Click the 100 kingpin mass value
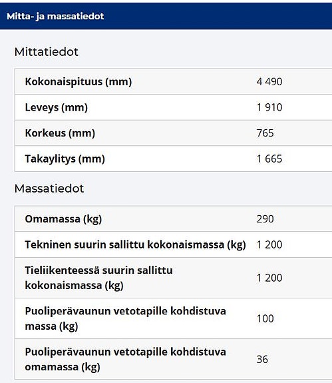Screen dimensions: 332x383 (x=265, y=318)
